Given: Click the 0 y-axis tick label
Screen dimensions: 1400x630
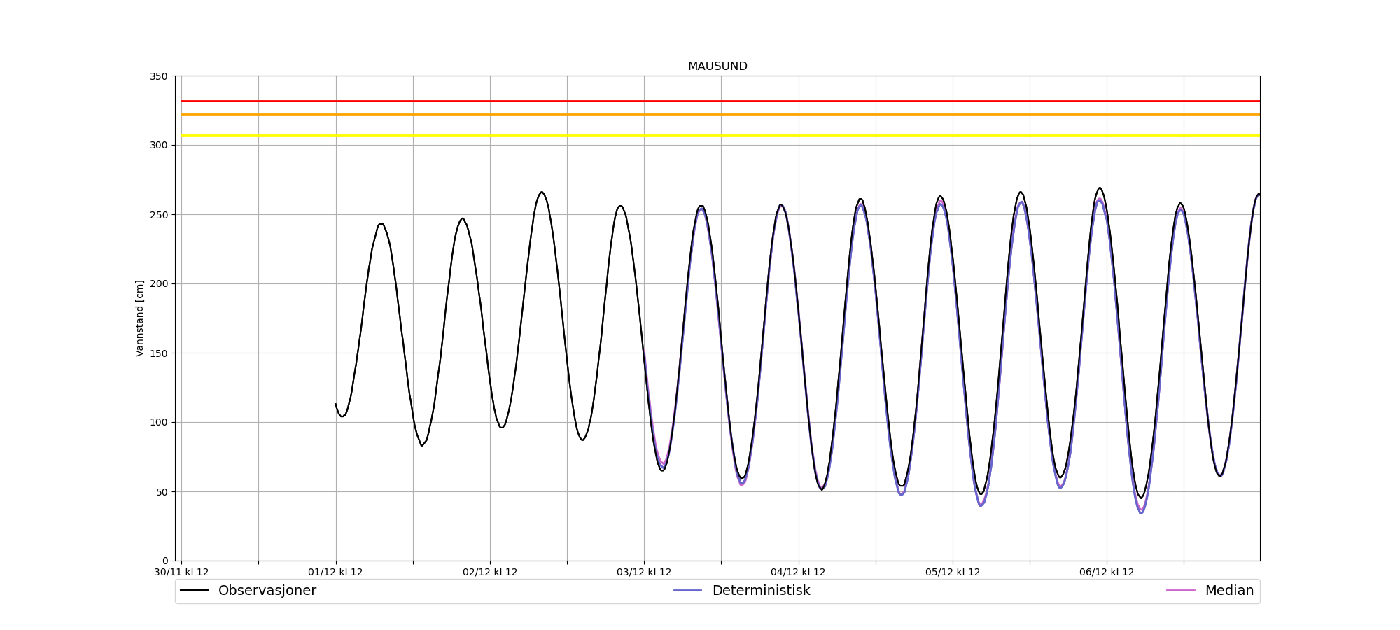Looking at the screenshot, I should coord(165,561).
